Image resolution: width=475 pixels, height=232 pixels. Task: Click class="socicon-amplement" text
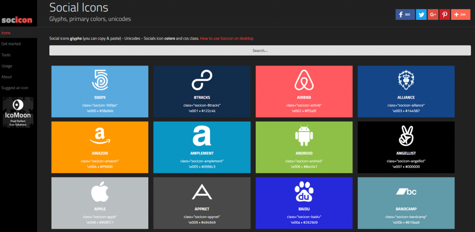coord(202,161)
